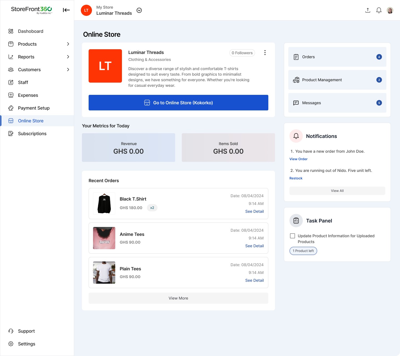Image resolution: width=400 pixels, height=356 pixels.
Task: Open the Orders shortcut card
Action: (337, 57)
